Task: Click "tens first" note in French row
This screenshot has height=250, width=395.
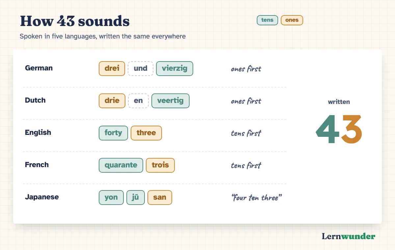Action: pyautogui.click(x=246, y=165)
